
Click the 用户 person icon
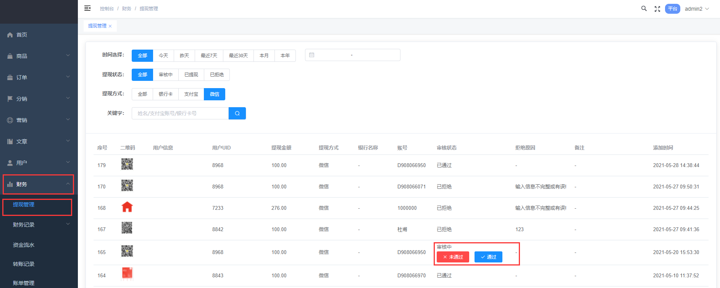click(x=10, y=163)
